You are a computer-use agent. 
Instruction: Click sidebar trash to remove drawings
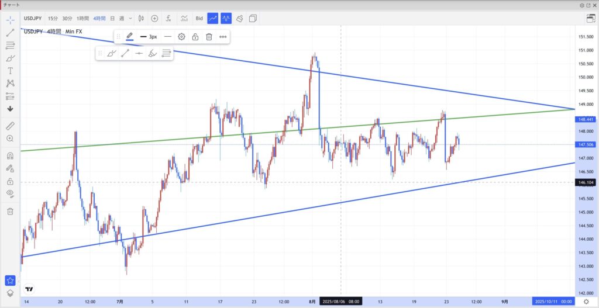(11, 211)
